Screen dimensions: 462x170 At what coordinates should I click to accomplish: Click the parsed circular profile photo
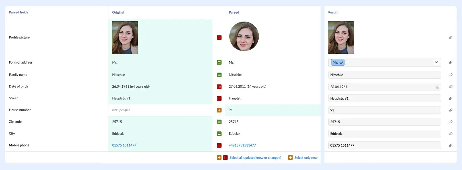pyautogui.click(x=244, y=36)
